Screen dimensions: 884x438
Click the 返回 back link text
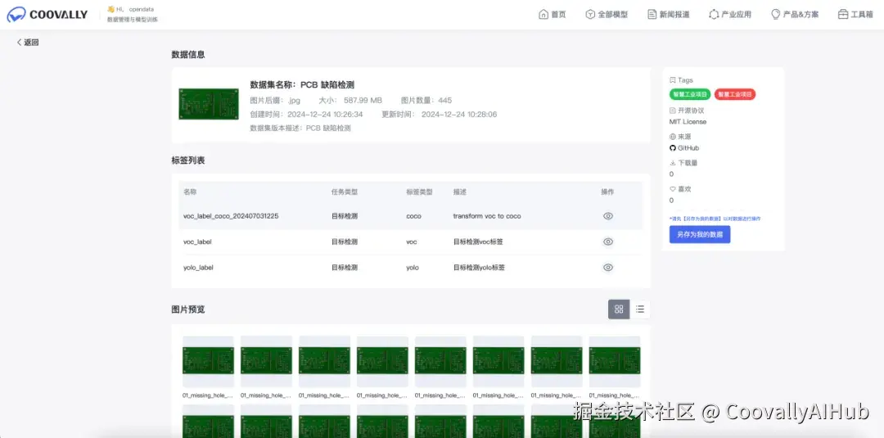click(x=31, y=43)
